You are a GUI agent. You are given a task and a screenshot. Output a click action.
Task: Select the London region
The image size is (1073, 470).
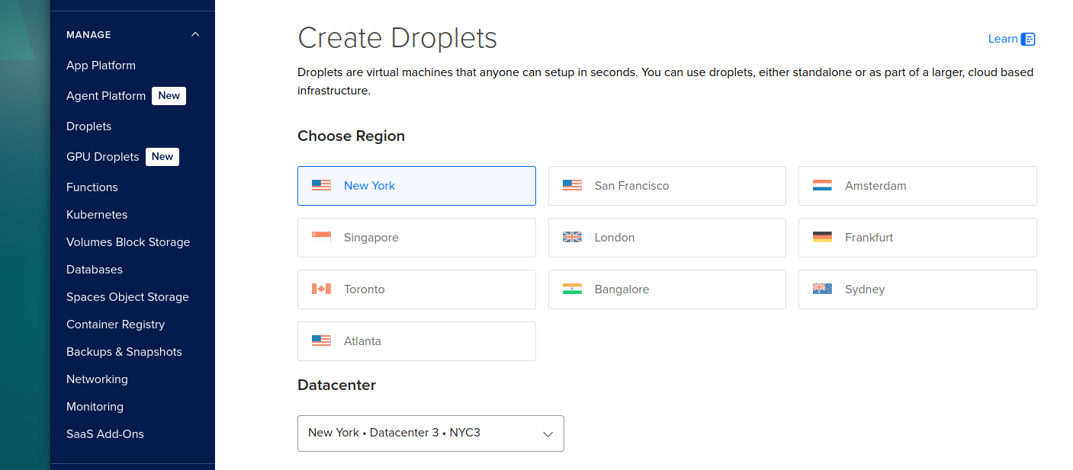click(x=667, y=238)
